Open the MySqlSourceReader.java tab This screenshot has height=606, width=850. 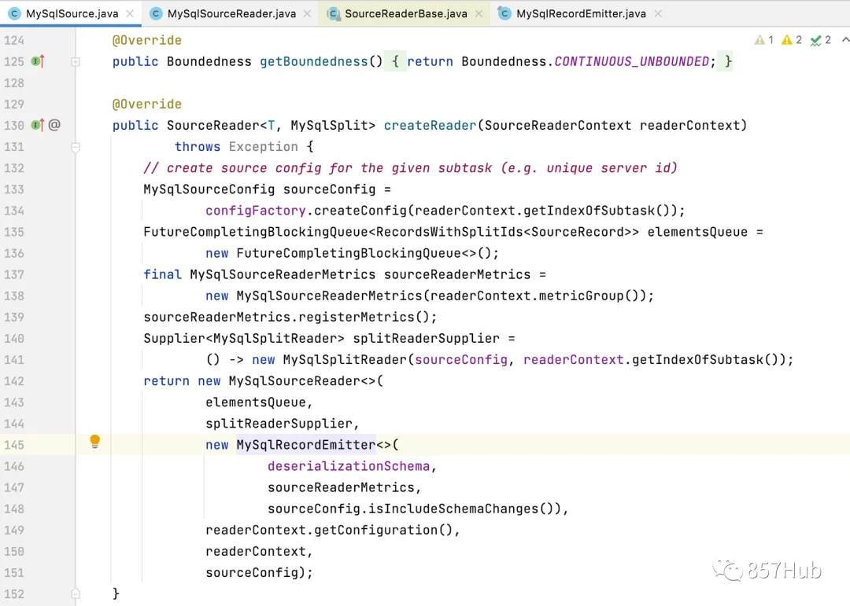(x=231, y=13)
